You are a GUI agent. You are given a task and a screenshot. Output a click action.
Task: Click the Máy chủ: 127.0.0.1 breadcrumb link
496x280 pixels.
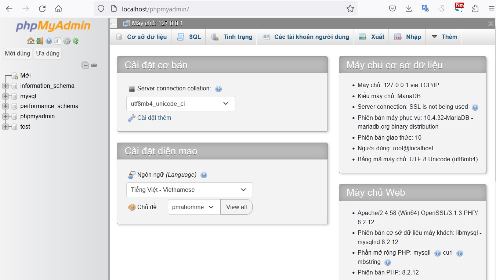pos(158,23)
